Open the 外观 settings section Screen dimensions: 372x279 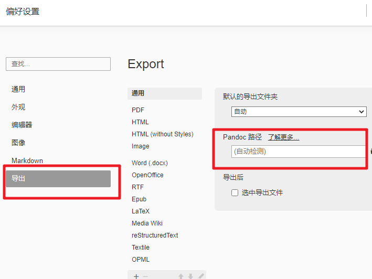pyautogui.click(x=18, y=107)
